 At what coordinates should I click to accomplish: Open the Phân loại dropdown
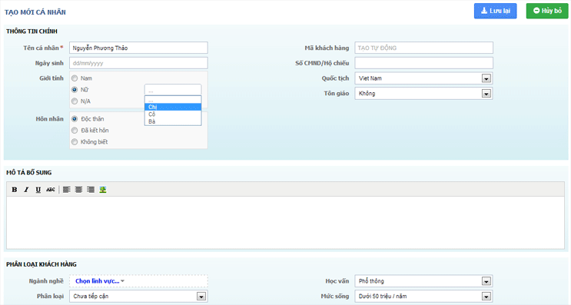tap(138, 297)
